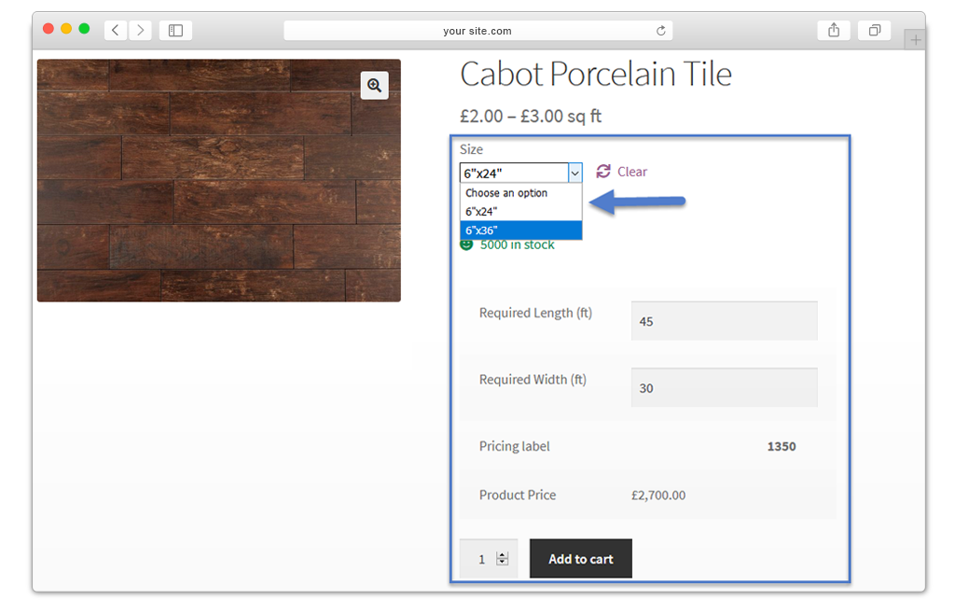Screen dimensions: 955x600
Task: Go forward with the browser forward arrow
Action: [140, 30]
